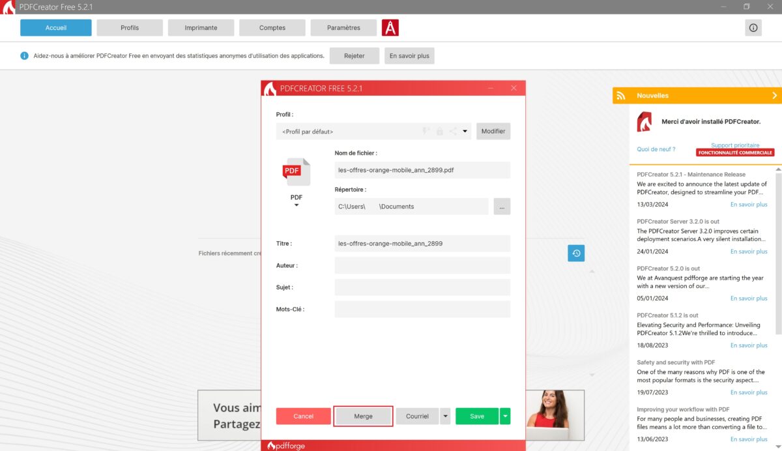Click the blue info icon beside statistics notice

[x=24, y=56]
